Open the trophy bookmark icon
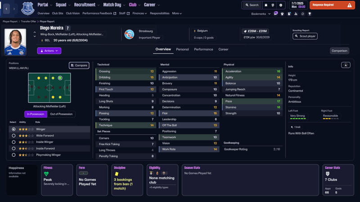The image size is (360, 202). click(x=310, y=14)
